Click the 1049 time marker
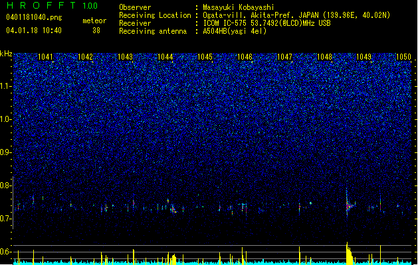 click(364, 57)
